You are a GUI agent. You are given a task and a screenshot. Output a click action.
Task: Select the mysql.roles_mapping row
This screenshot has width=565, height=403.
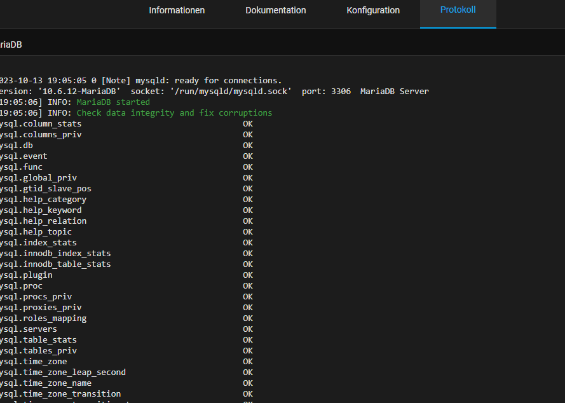coord(126,318)
